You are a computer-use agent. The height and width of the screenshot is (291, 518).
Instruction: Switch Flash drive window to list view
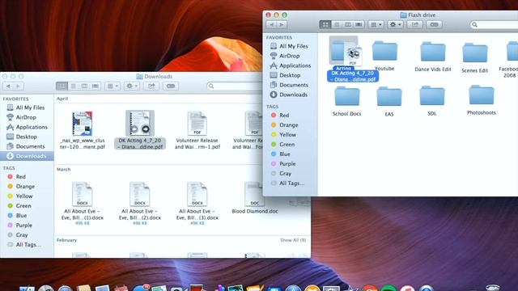pos(337,25)
